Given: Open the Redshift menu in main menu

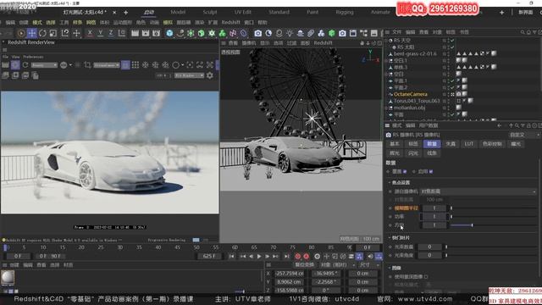Looking at the screenshot, I should coord(230,23).
